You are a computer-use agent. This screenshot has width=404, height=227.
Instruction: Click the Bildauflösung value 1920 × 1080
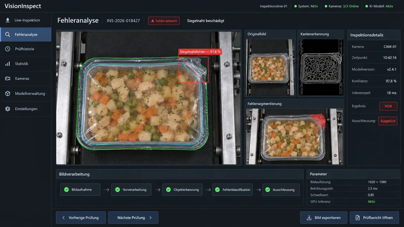coord(377,182)
